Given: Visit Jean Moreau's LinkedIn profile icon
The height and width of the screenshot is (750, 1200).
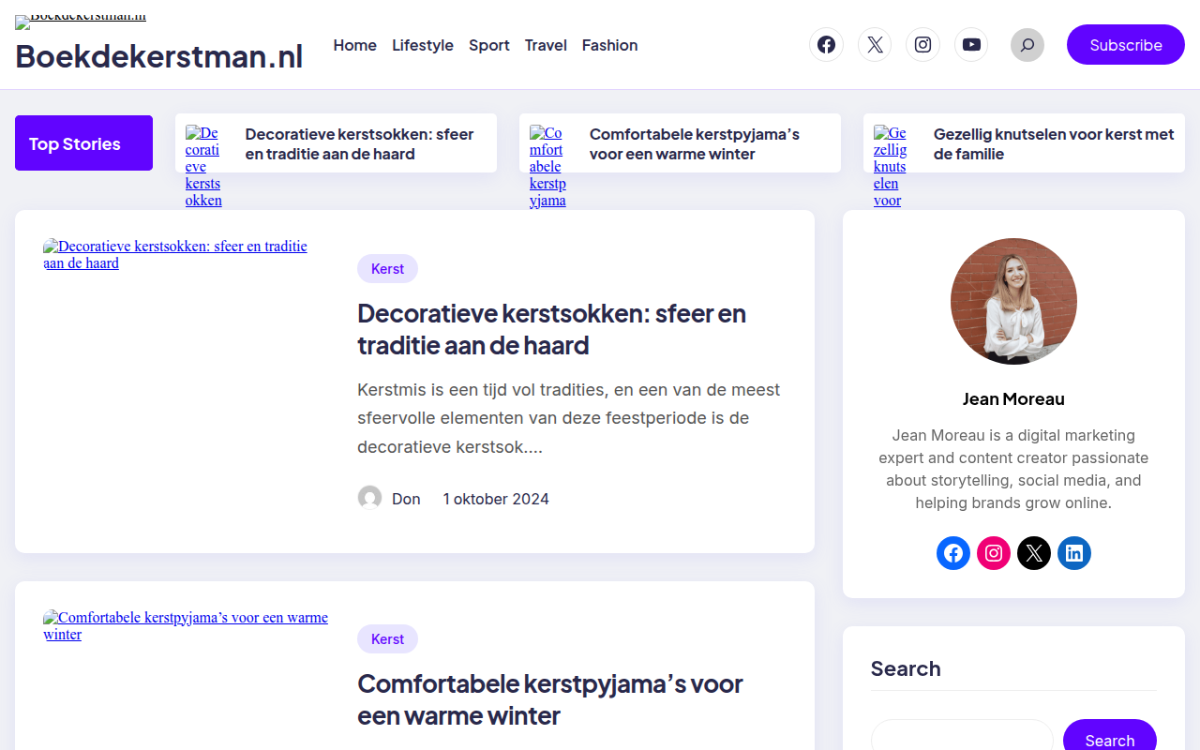Looking at the screenshot, I should pyautogui.click(x=1074, y=553).
